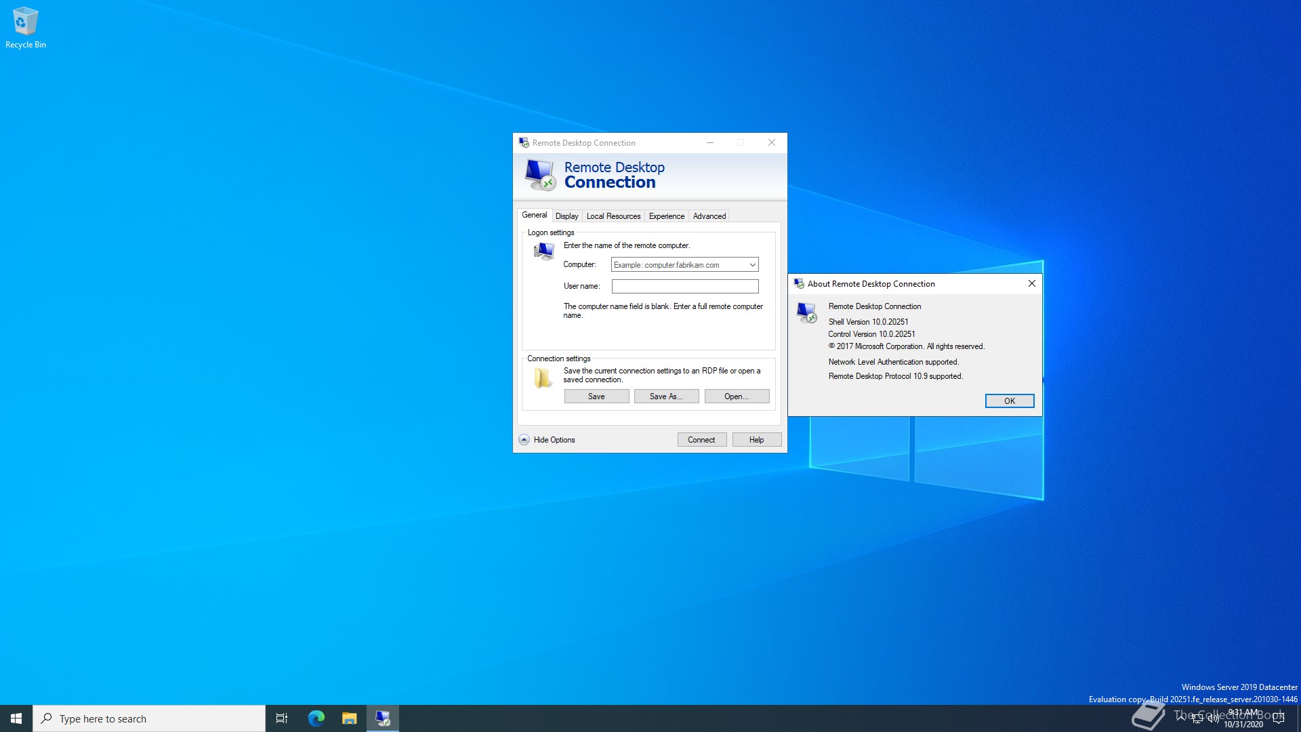Click the folder icon in Connection settings

coord(542,378)
